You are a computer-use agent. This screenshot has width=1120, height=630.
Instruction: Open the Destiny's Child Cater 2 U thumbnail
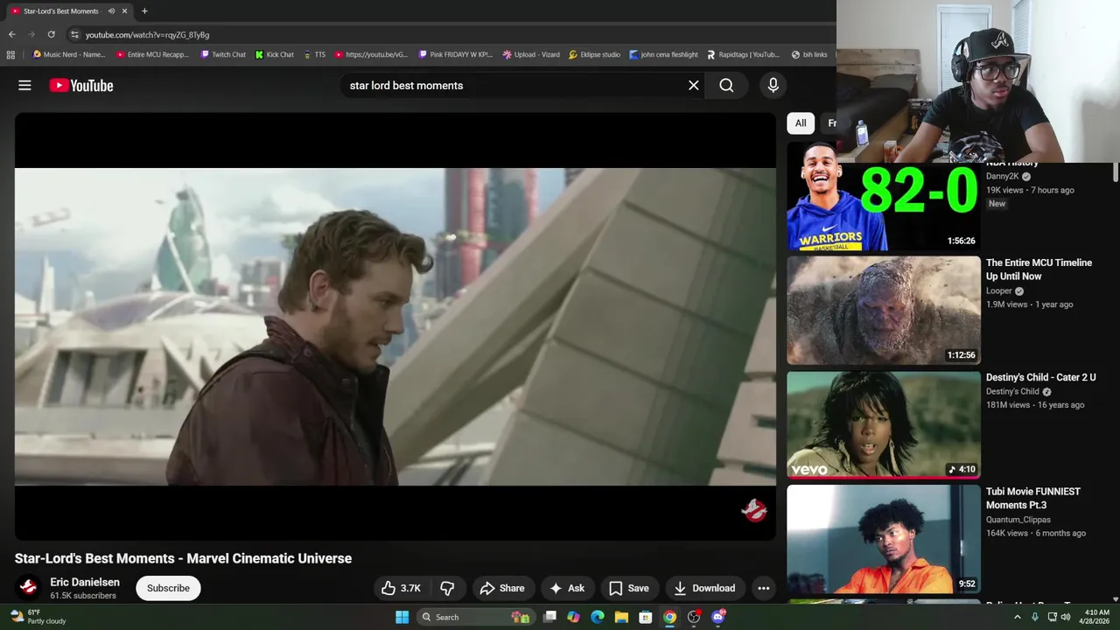pos(884,424)
